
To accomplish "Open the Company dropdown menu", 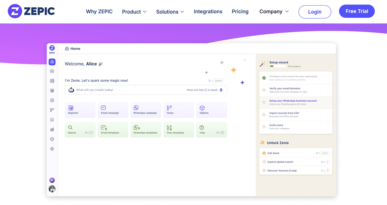I will point(274,12).
